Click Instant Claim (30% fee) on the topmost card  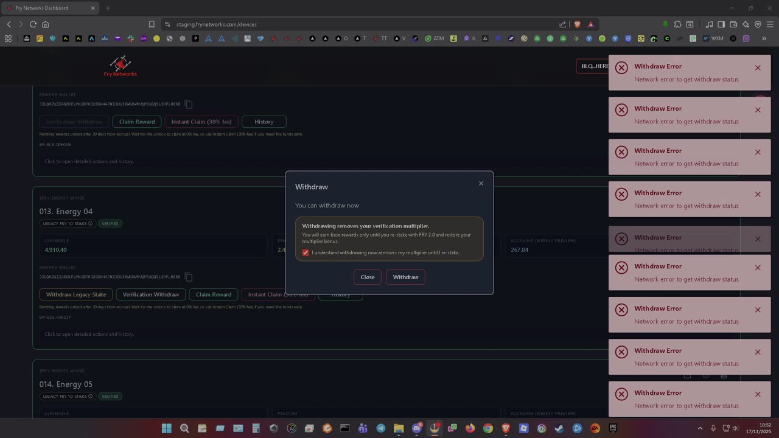pos(201,122)
